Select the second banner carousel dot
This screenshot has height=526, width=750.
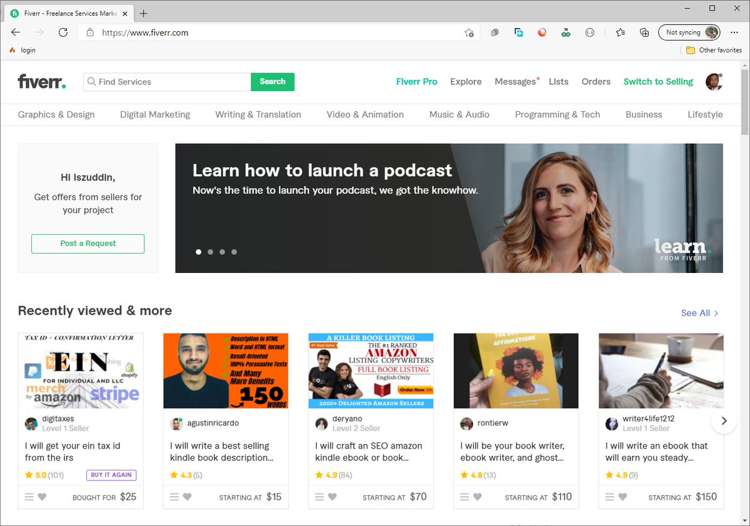click(x=211, y=252)
